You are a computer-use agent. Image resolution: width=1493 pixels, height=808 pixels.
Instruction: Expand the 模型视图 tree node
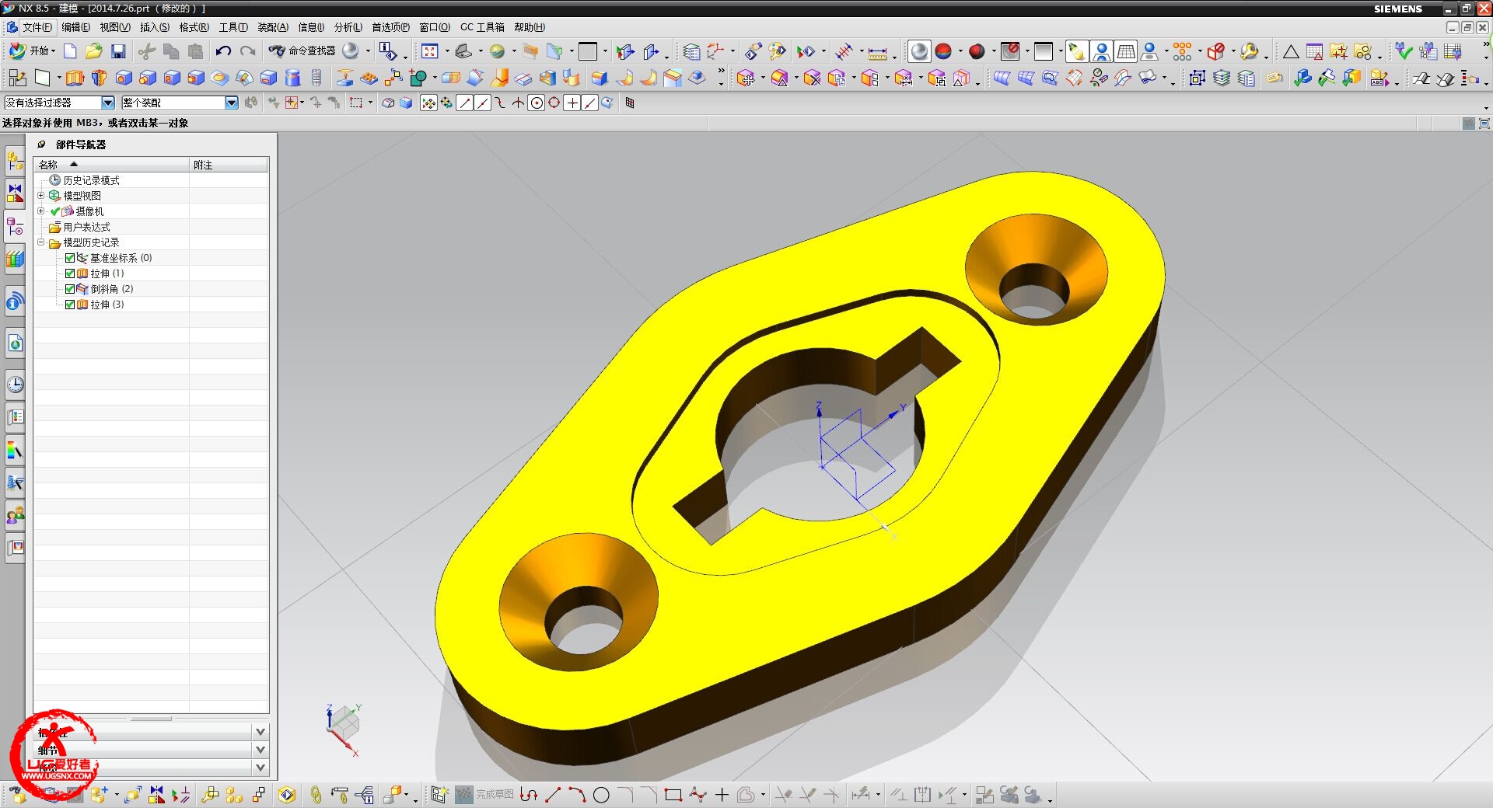[41, 196]
